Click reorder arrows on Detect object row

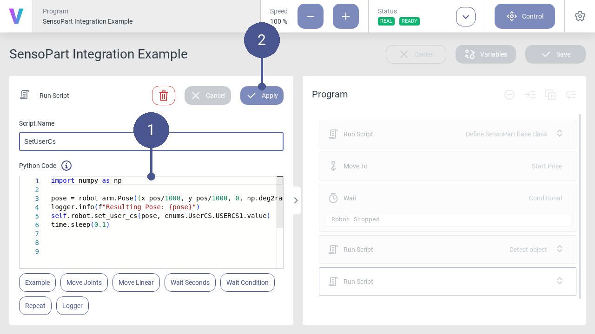tap(560, 249)
